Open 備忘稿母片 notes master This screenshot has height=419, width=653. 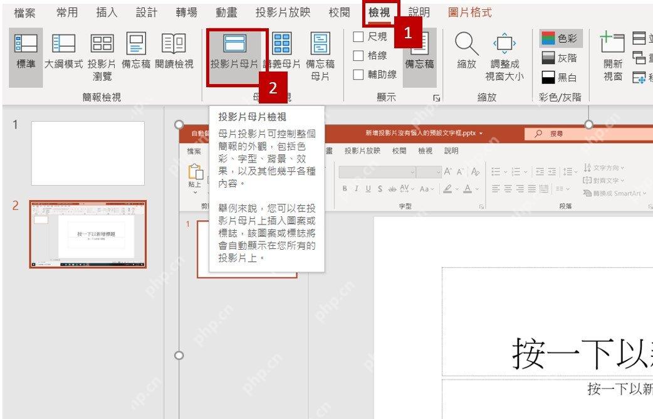[320, 57]
